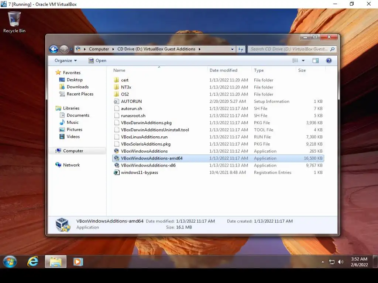Select VBoxDarwinAdditions.pkg file icon

click(x=116, y=122)
